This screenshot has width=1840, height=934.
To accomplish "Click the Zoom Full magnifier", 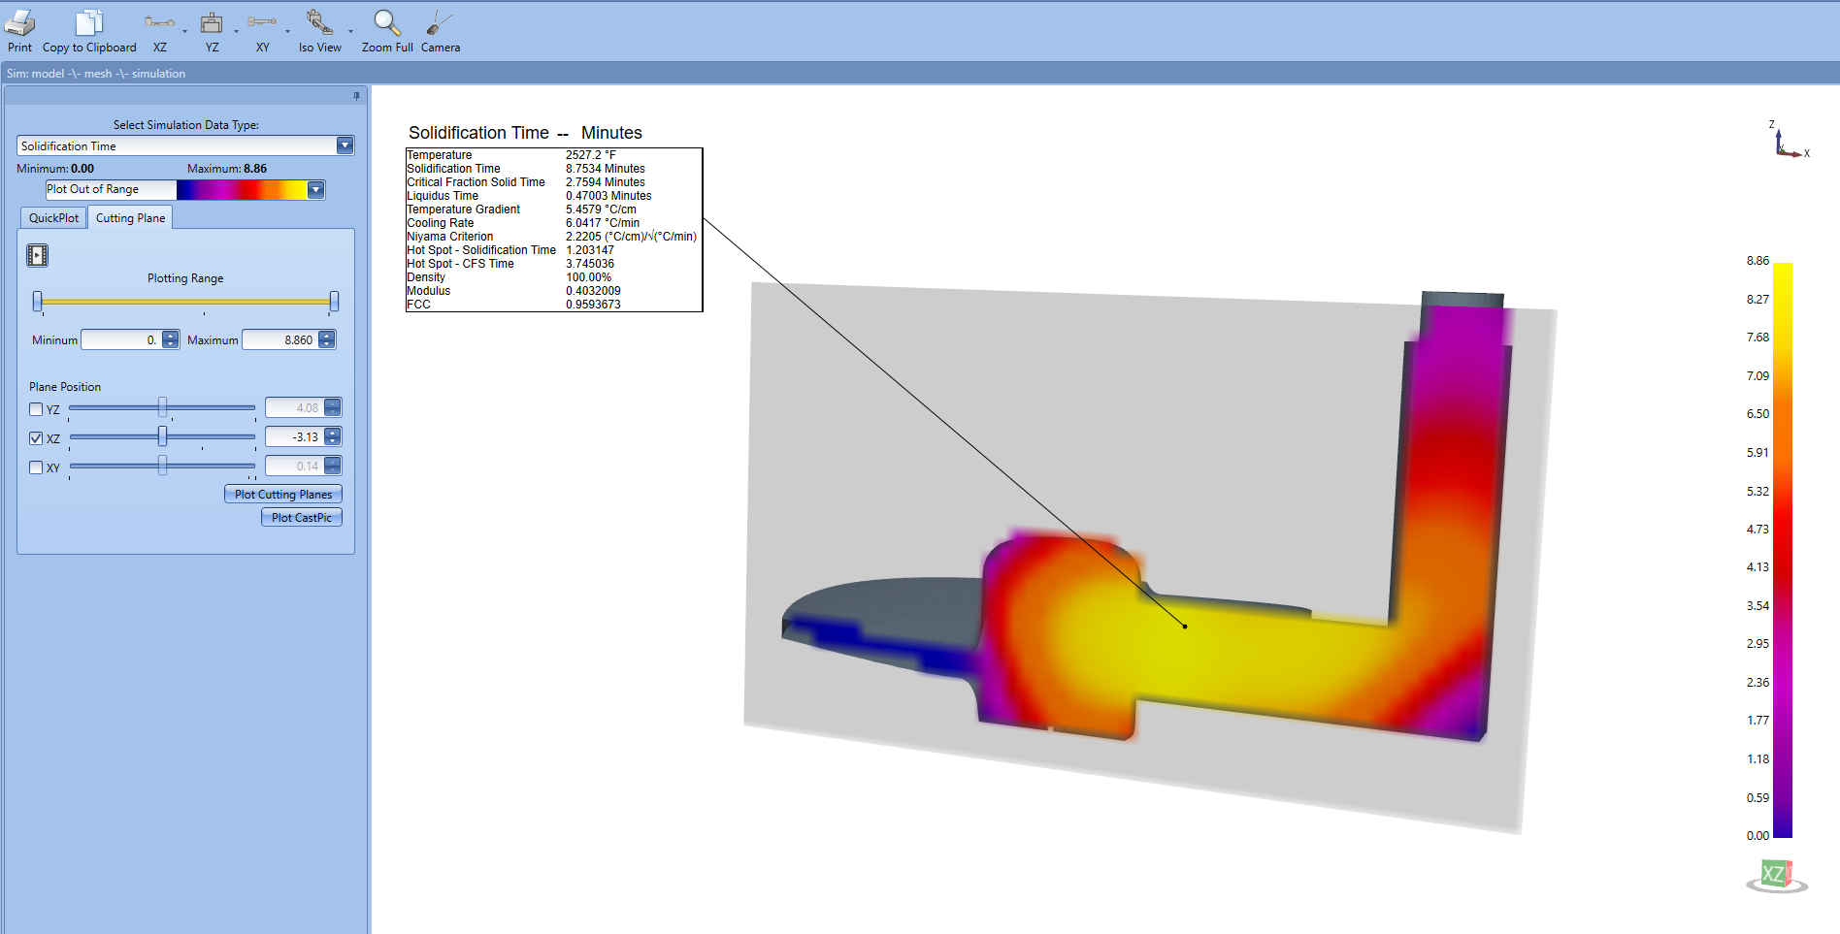I will click(x=387, y=22).
